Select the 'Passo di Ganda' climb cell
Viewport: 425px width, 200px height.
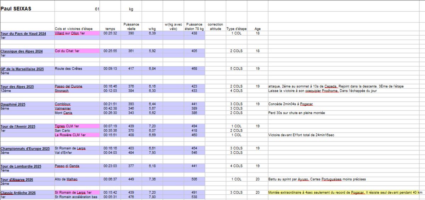point(77,166)
